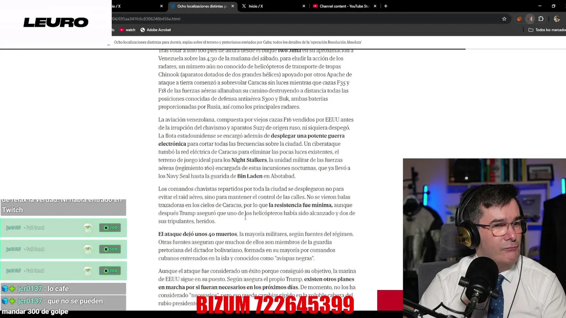Close the leftmost partially visible X tab
Image resolution: width=566 pixels, height=318 pixels.
161,6
